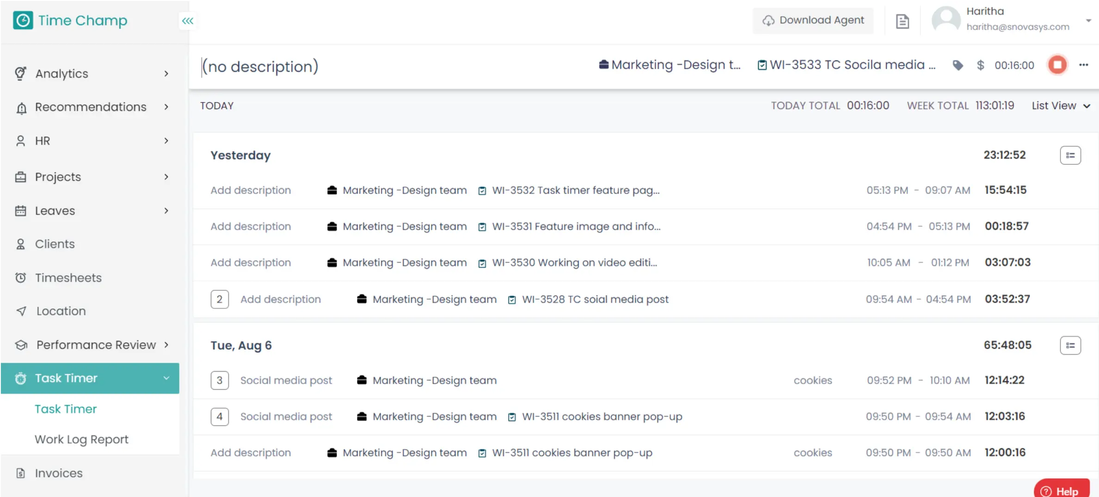This screenshot has width=1099, height=497.
Task: Open the timer's three-dot more menu
Action: click(1084, 65)
